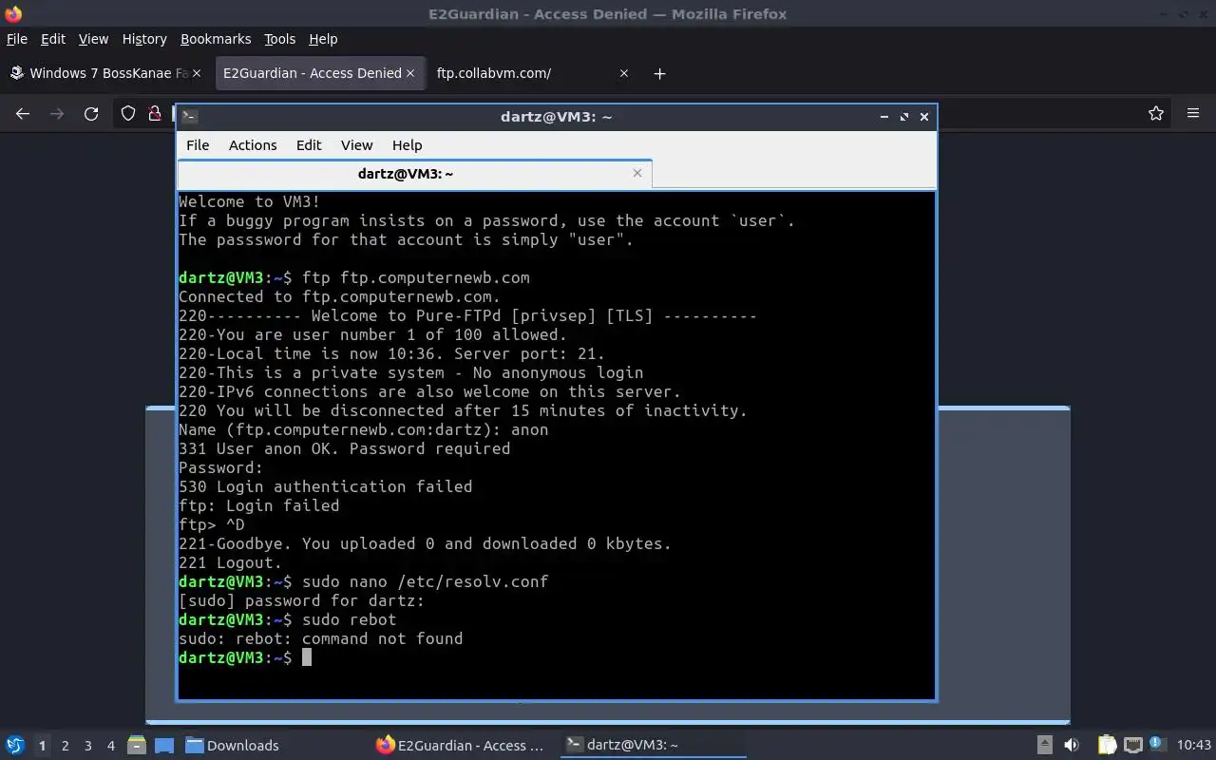Screen dimensions: 1216x760
Task: Open terminal Edit menu
Action: [309, 145]
